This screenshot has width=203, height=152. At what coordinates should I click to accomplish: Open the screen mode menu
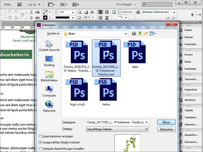64,5
